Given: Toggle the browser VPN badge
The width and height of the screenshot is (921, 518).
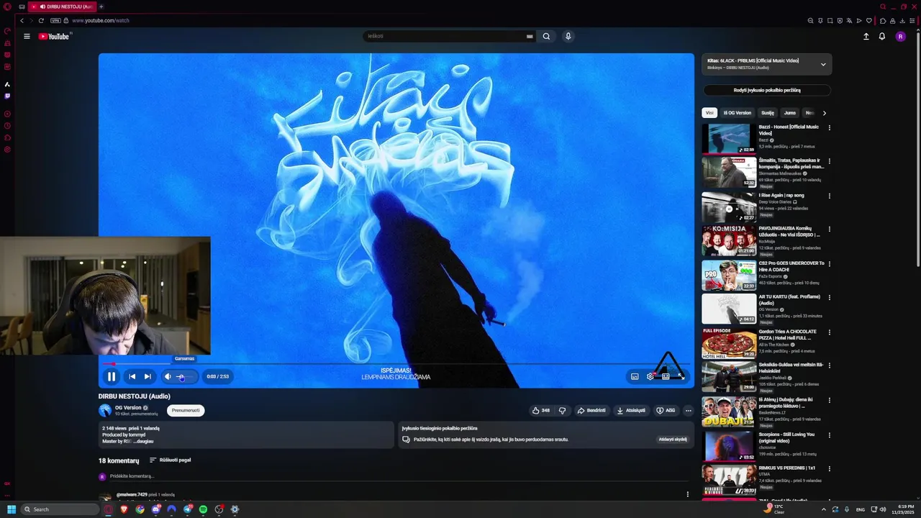Looking at the screenshot, I should pos(55,20).
